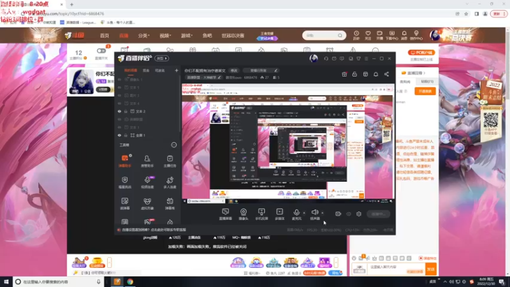This screenshot has width=510, height=287.
Task: Open the 房管助手 tool in toolbox
Action: click(x=147, y=161)
